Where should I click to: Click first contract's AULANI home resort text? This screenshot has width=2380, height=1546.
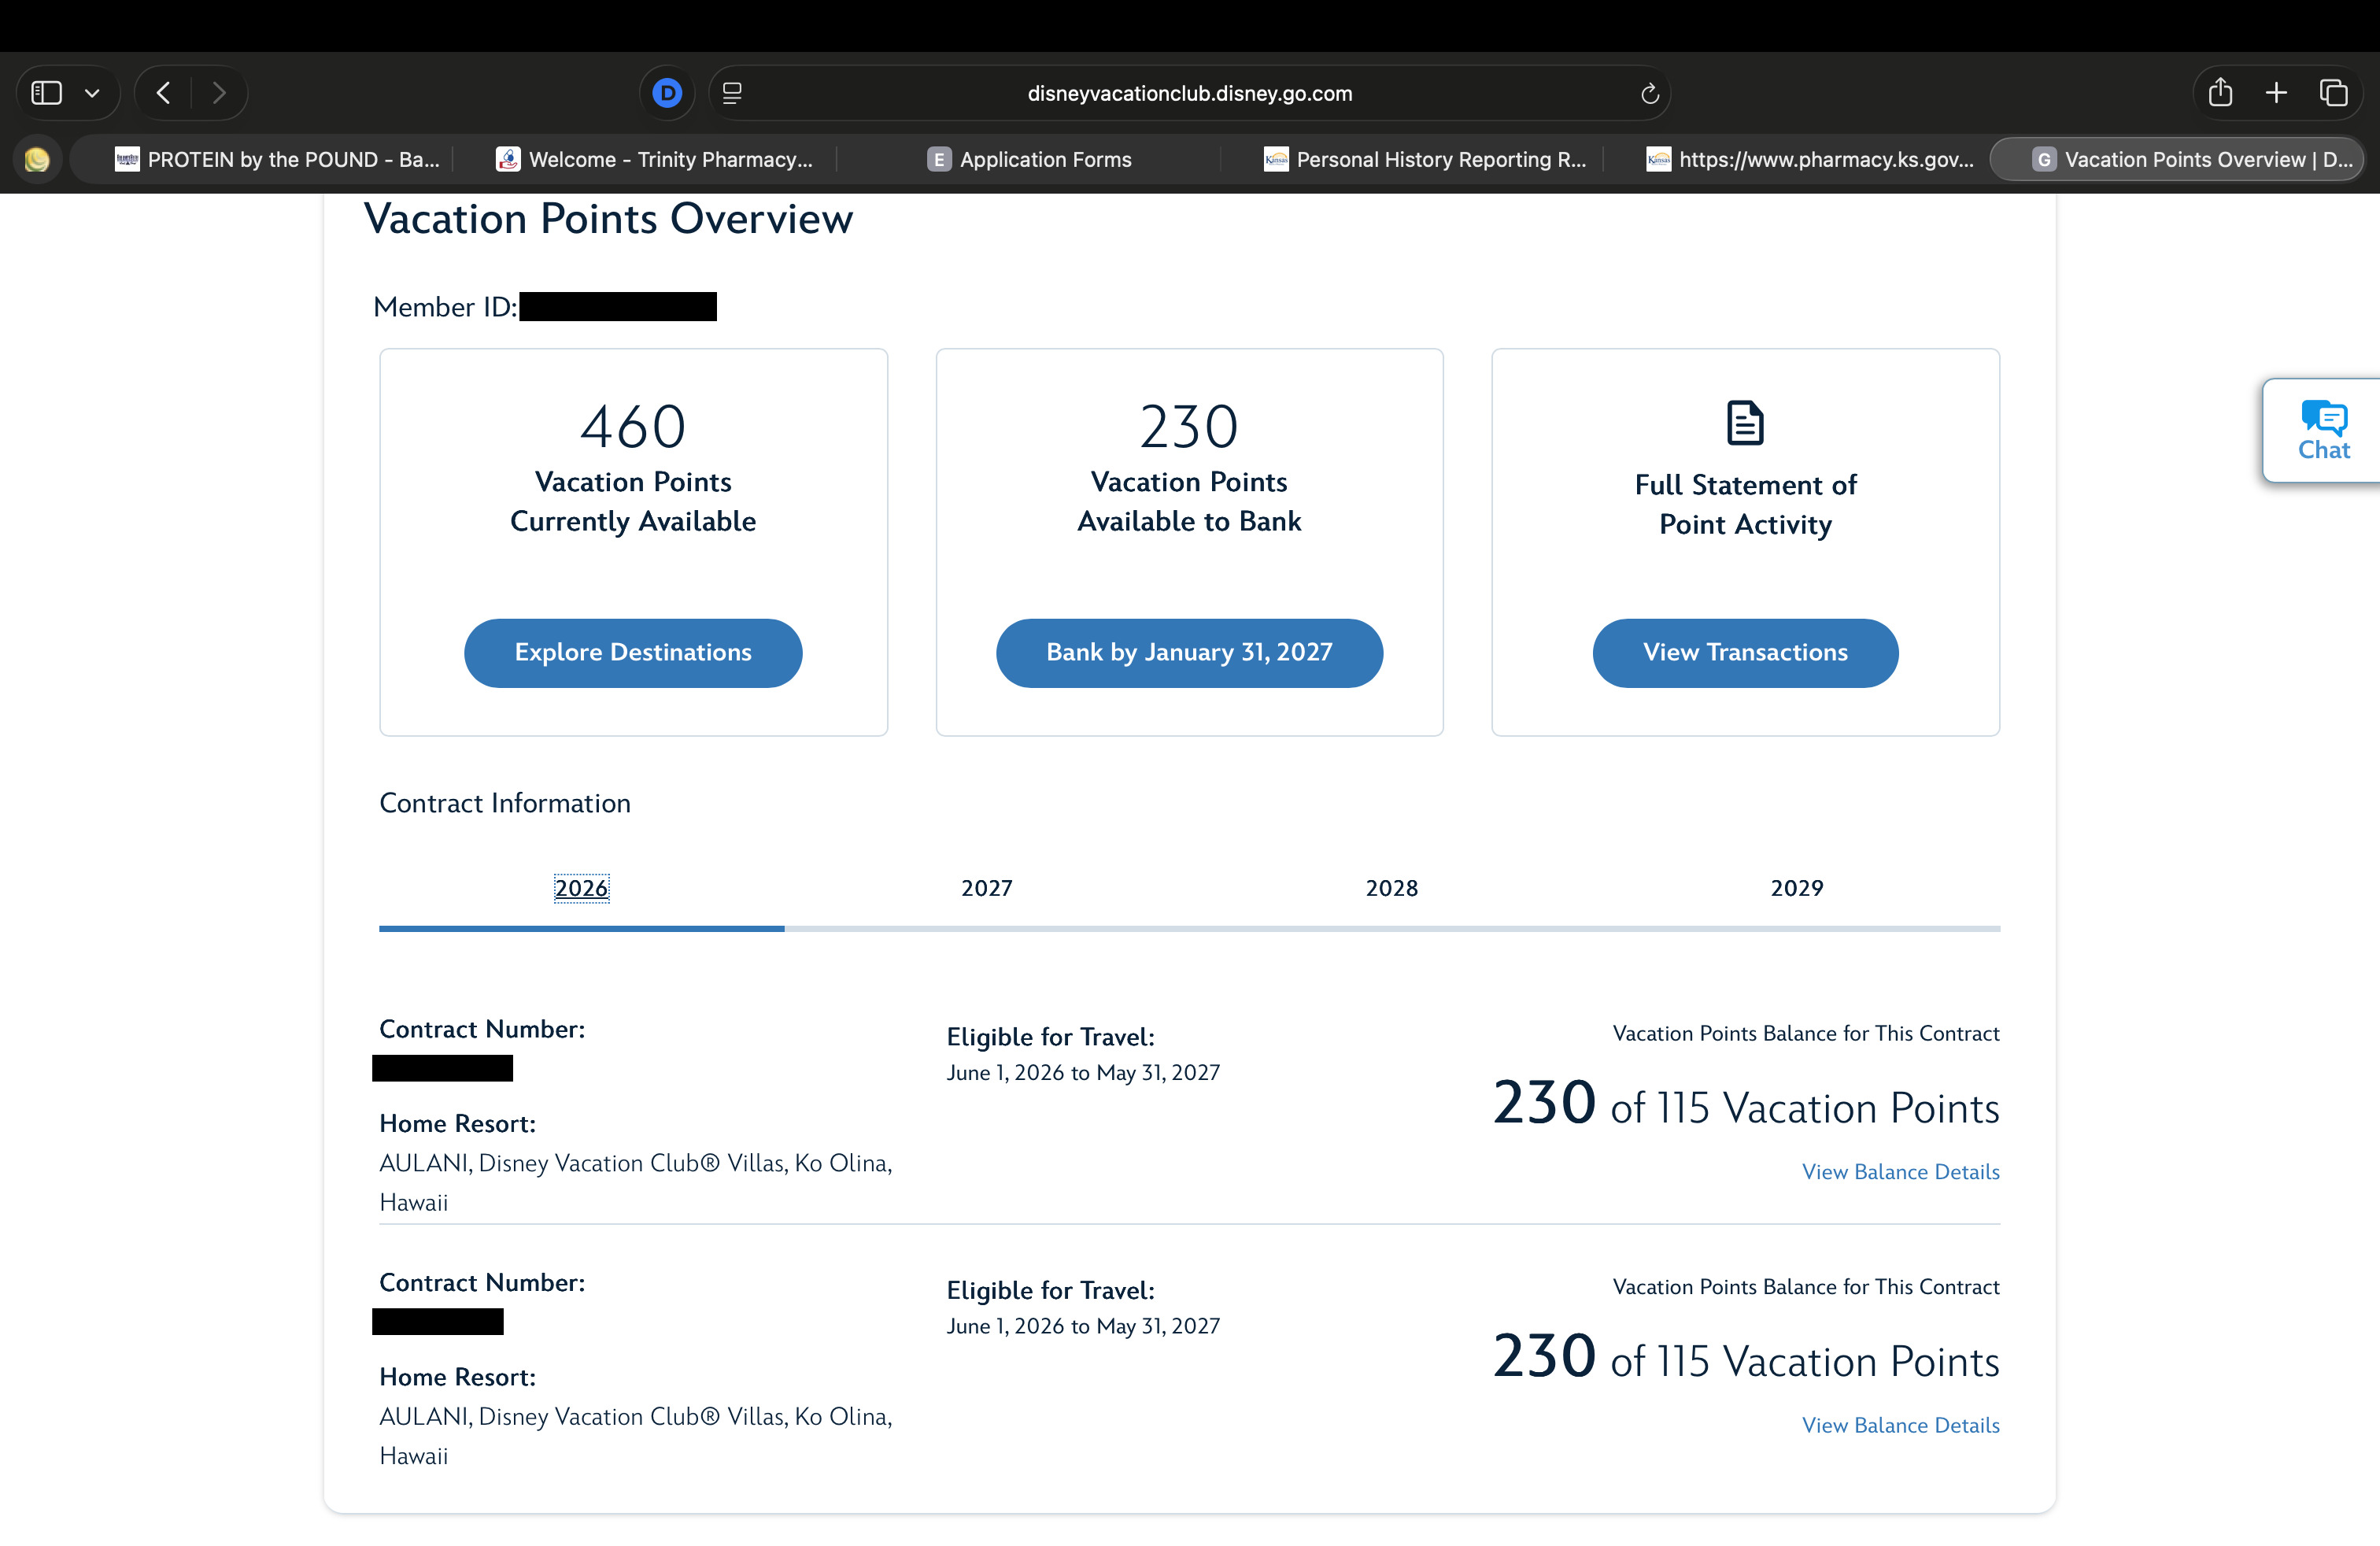[636, 1182]
